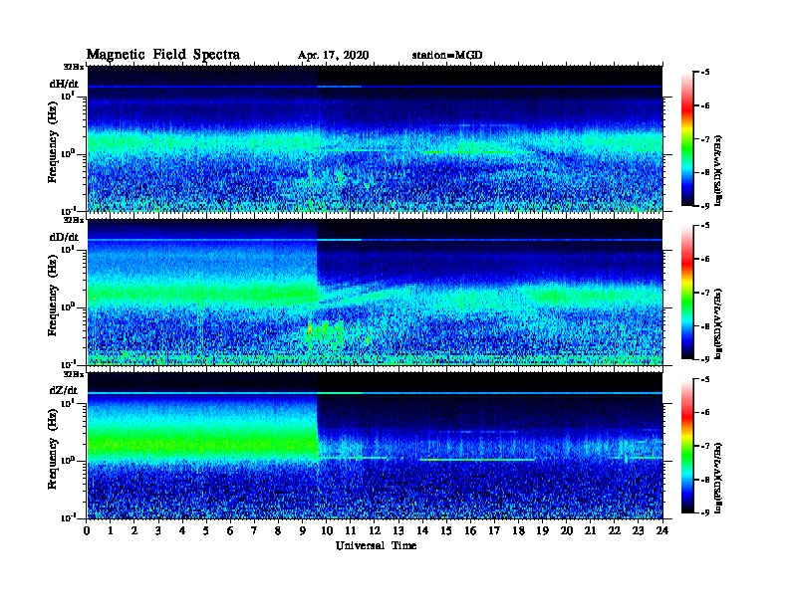Viewport: 789px width, 609px height.
Task: Click the hour "14" tick label on time axis
Action: tap(421, 530)
